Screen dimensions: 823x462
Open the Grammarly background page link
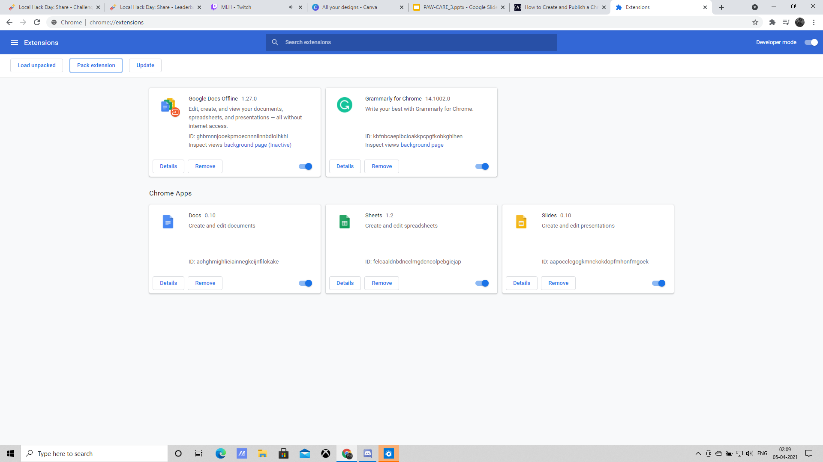pyautogui.click(x=422, y=145)
